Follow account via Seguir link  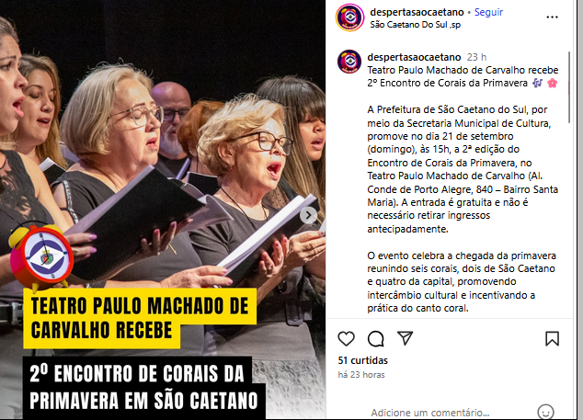tap(488, 12)
